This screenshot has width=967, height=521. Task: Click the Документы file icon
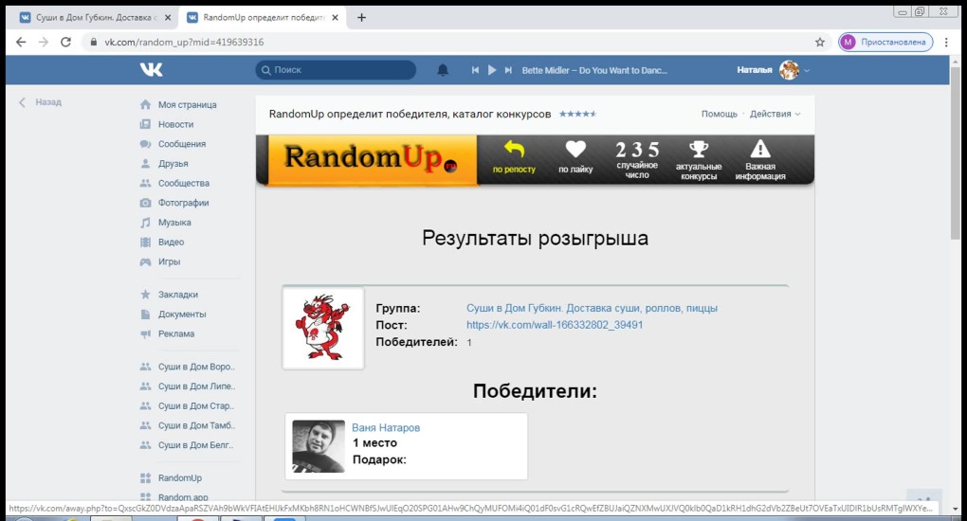(145, 314)
